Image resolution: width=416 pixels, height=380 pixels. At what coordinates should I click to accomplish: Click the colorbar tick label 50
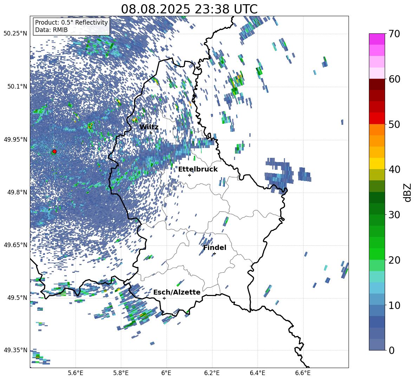point(394,124)
